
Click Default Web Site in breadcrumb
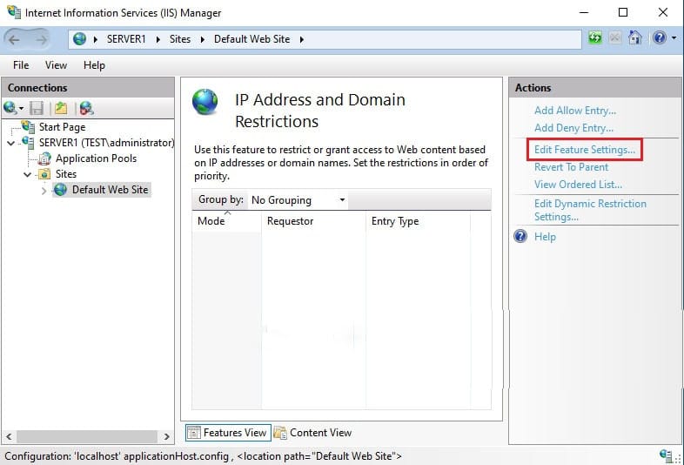click(x=251, y=39)
